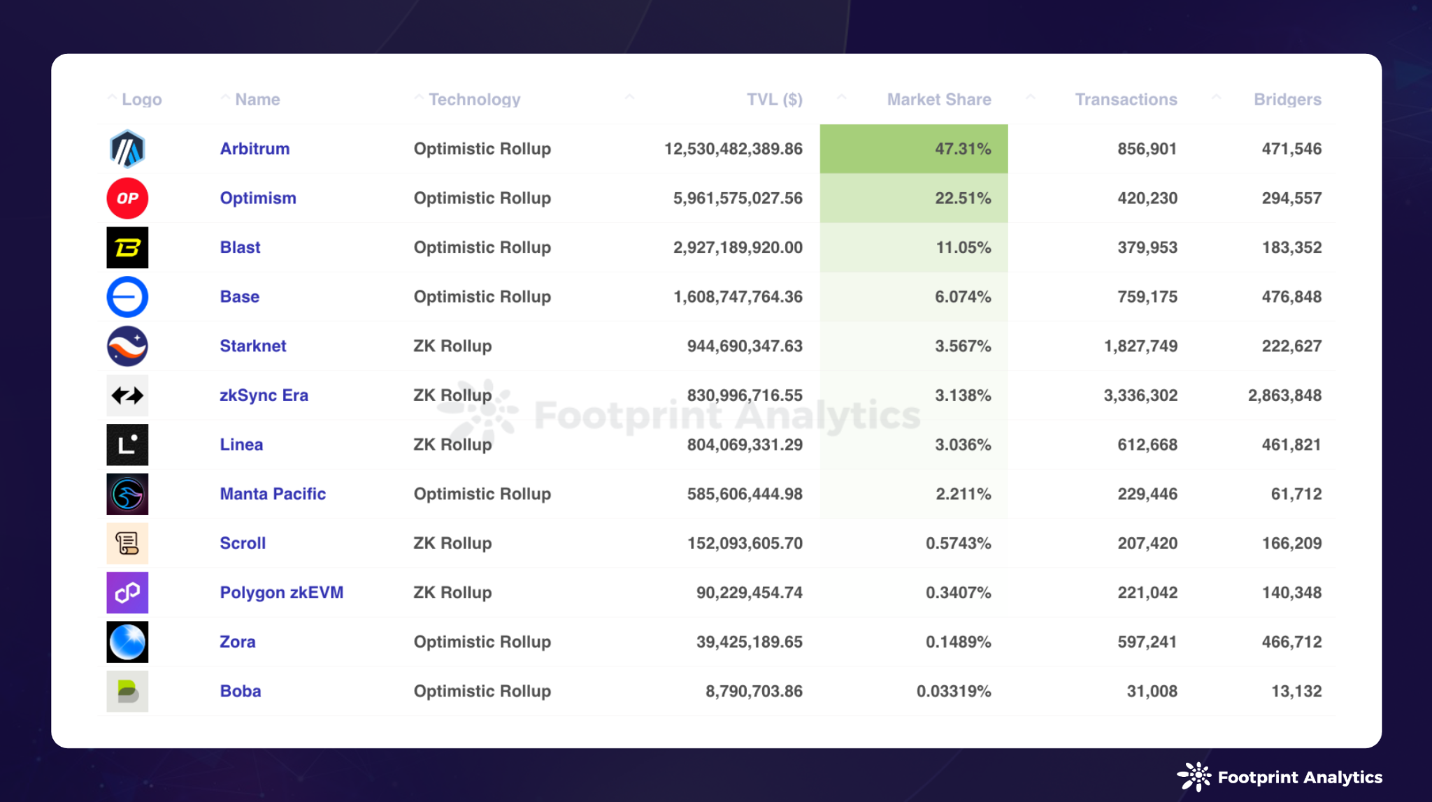Sort table by TVL ($) column
Image resolution: width=1432 pixels, height=802 pixels.
click(774, 99)
